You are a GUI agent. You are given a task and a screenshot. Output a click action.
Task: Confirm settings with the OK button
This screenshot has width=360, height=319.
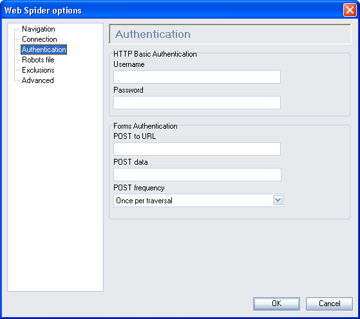276,304
